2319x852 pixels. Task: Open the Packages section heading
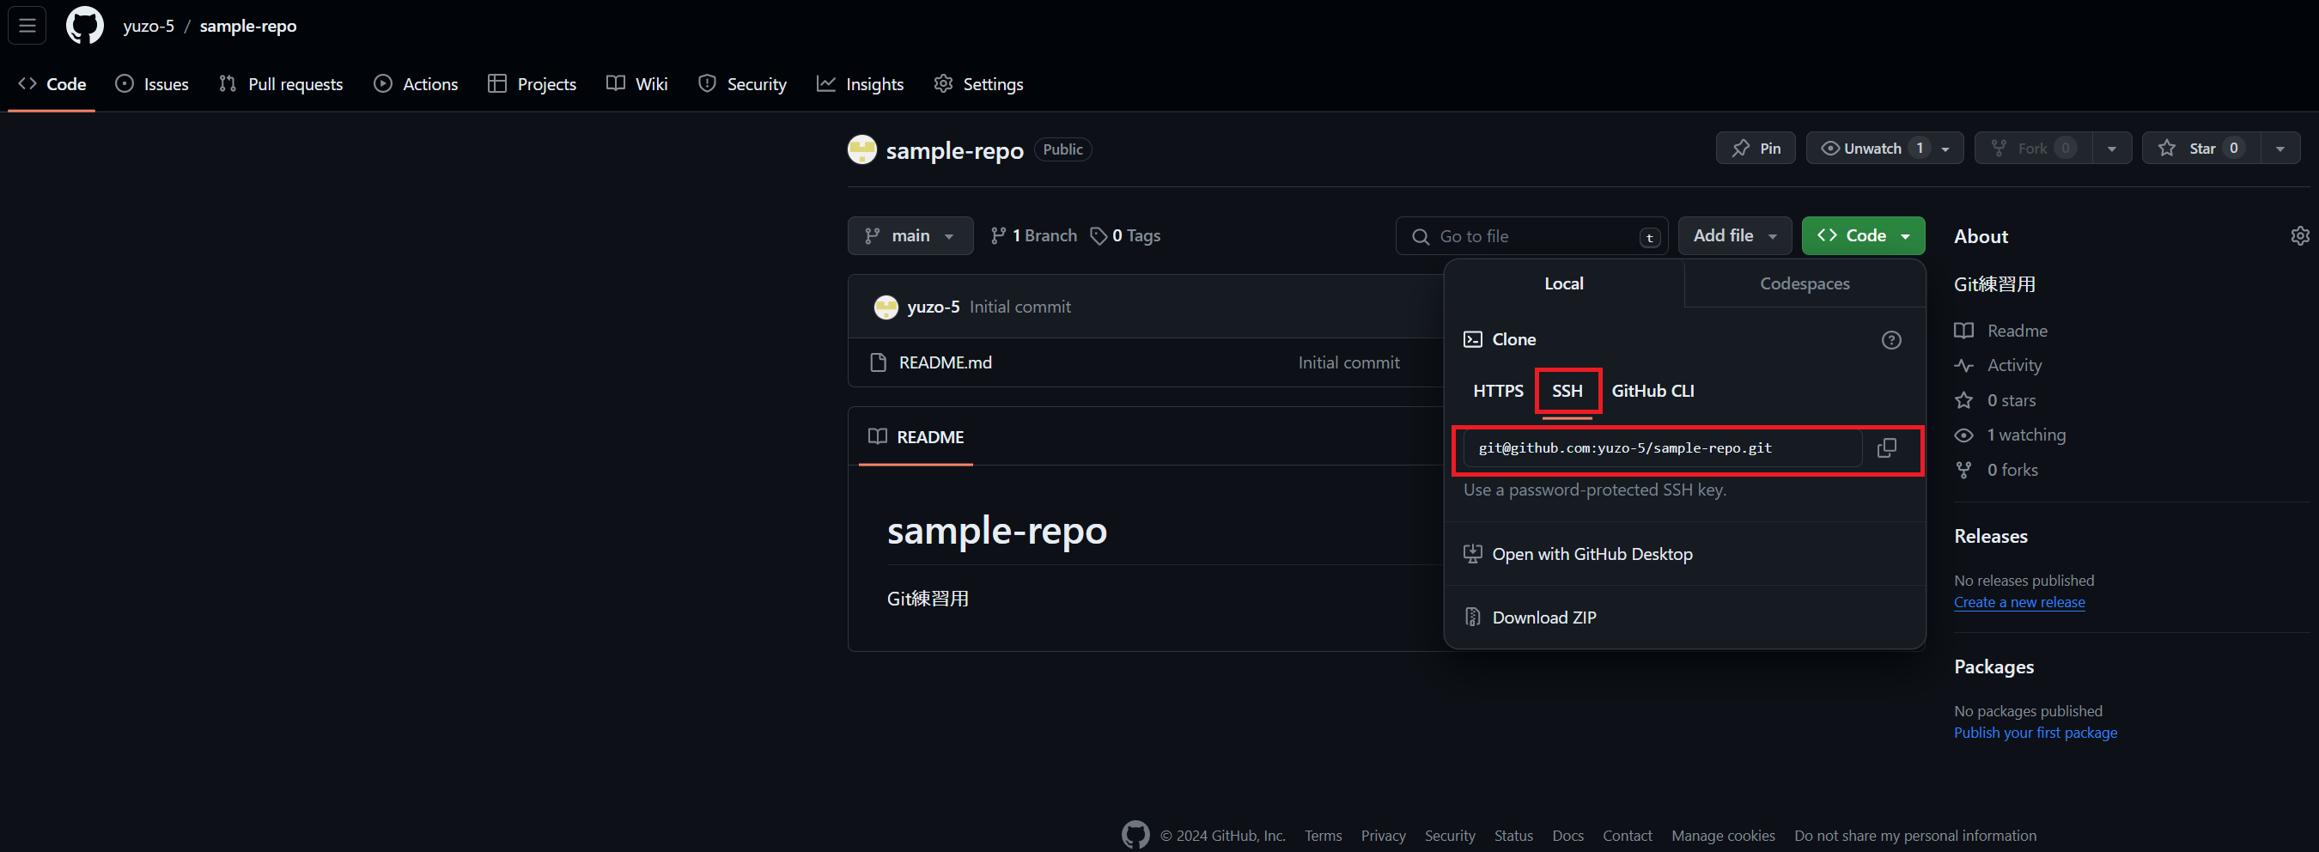[x=1994, y=667]
